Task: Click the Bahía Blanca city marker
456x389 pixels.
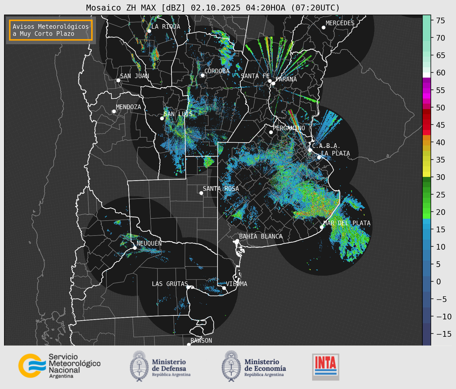Action: (x=237, y=241)
